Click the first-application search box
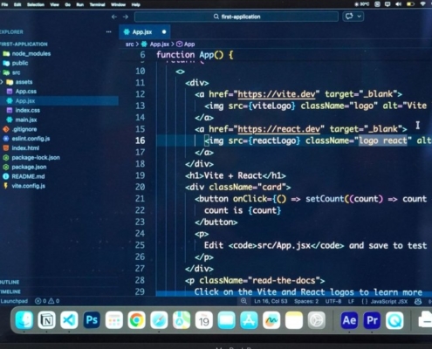 [237, 17]
